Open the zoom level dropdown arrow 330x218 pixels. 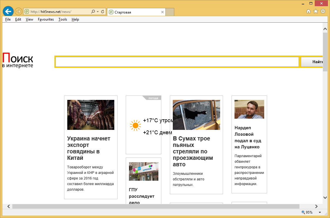tap(320, 212)
